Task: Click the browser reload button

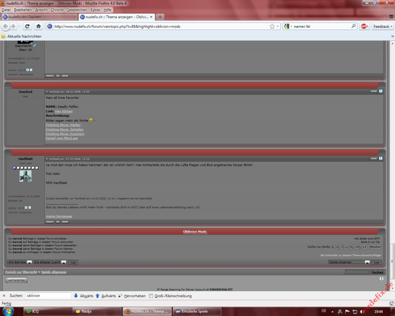Action: click(x=27, y=26)
